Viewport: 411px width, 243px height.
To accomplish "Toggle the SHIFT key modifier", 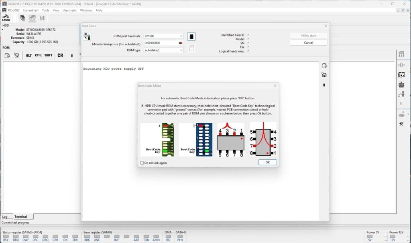I will (x=48, y=56).
